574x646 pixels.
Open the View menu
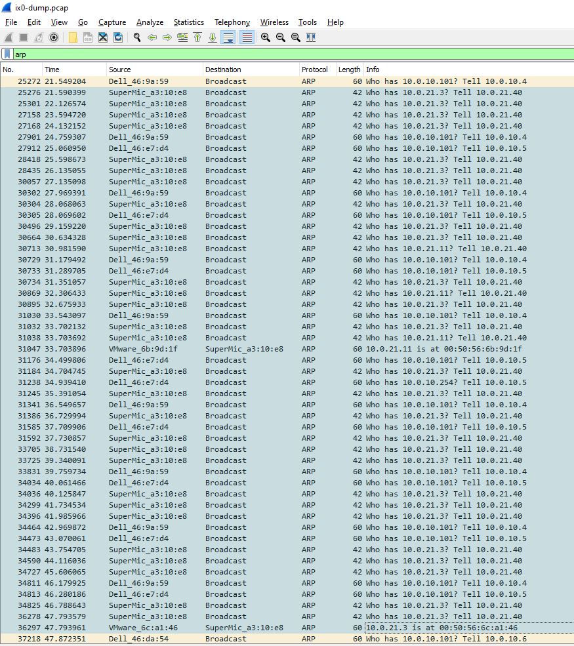pos(59,22)
